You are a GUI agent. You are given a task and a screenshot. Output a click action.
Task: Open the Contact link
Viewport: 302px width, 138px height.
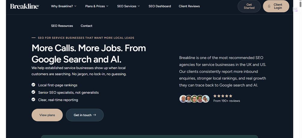point(86,26)
